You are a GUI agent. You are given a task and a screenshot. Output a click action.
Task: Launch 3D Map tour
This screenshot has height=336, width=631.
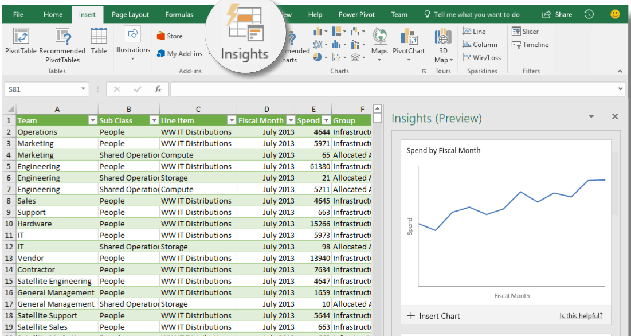pyautogui.click(x=443, y=37)
